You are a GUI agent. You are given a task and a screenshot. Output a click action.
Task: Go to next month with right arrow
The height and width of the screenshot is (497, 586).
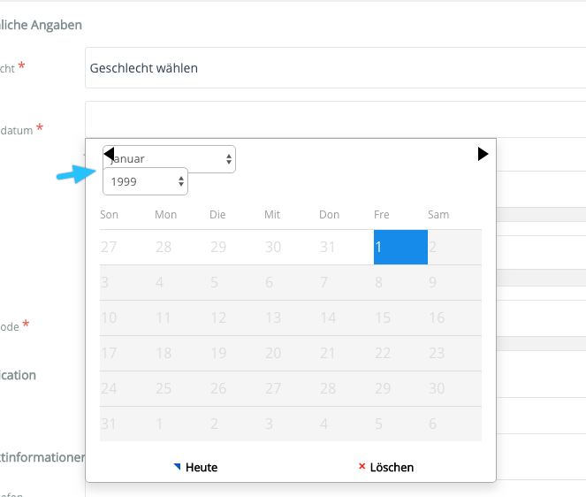(x=483, y=154)
